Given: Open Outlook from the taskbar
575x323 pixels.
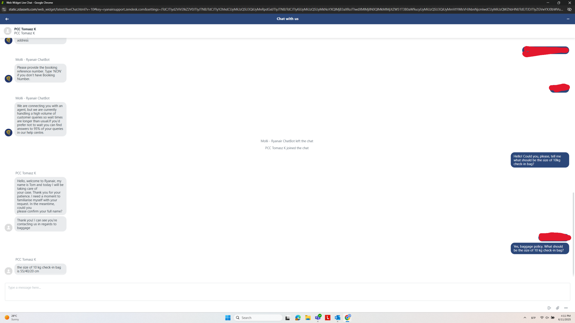Looking at the screenshot, I should pos(337,318).
